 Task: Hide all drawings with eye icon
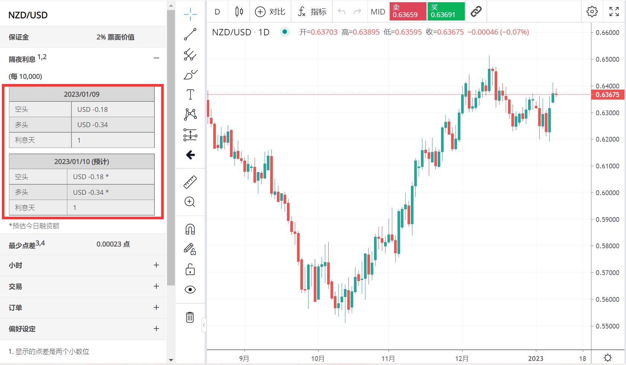(x=190, y=290)
